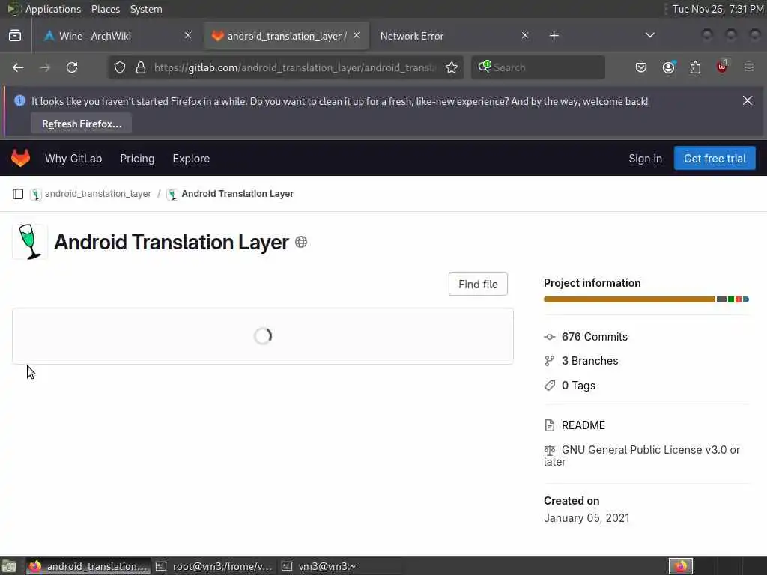The height and width of the screenshot is (575, 767).
Task: Click the orange language bar segment
Action: pyautogui.click(x=629, y=299)
